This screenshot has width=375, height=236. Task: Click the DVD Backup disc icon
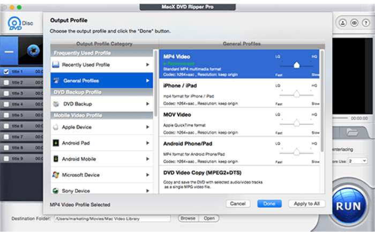(56, 104)
